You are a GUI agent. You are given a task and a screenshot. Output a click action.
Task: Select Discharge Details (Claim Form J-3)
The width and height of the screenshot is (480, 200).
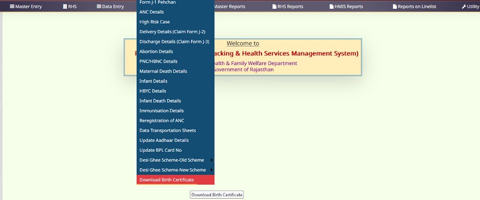pos(174,42)
